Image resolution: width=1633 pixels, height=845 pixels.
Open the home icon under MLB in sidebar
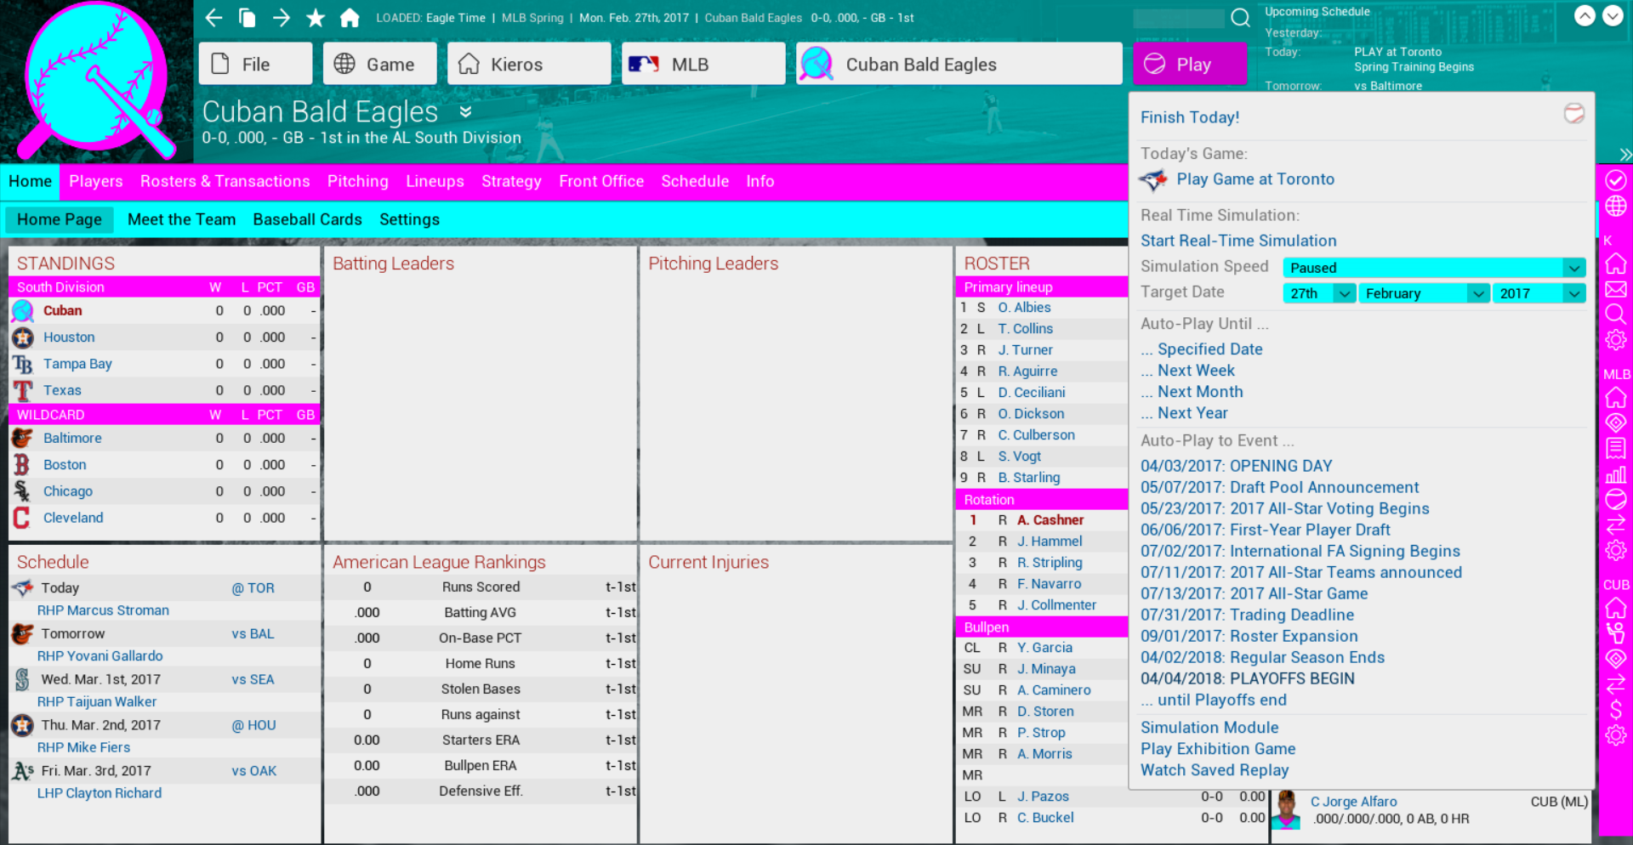[x=1615, y=397]
